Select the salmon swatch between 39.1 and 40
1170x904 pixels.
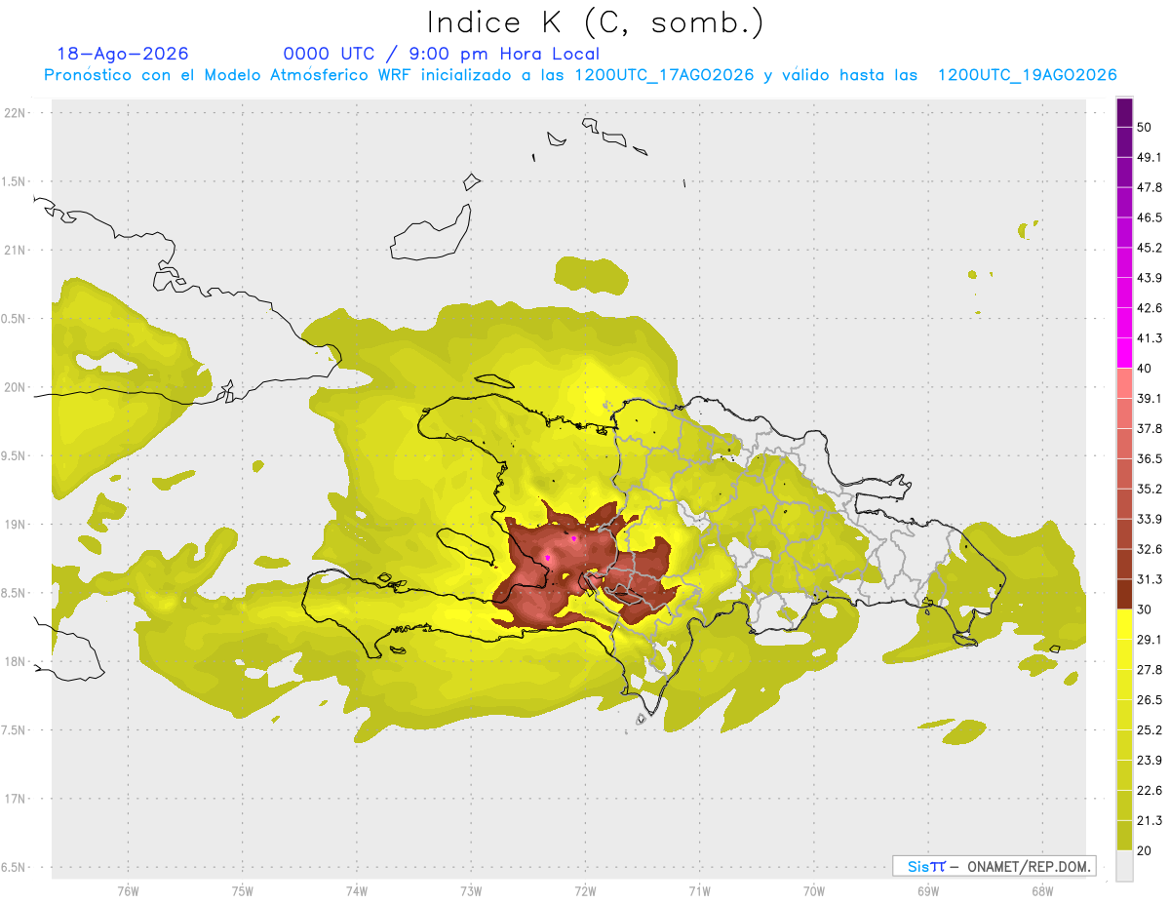point(1124,383)
